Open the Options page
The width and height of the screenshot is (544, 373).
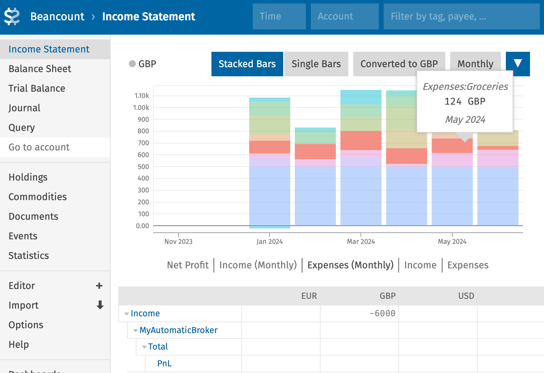coord(55,325)
